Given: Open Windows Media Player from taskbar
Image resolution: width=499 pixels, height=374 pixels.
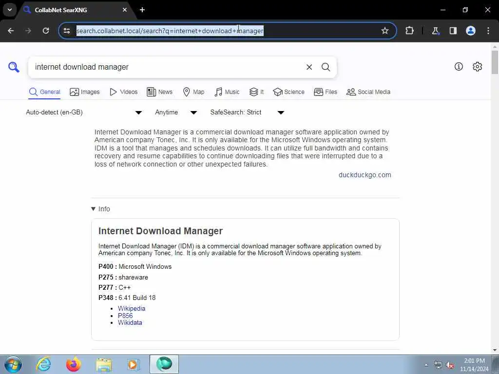Looking at the screenshot, I should click(x=133, y=364).
